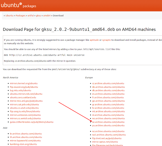The height and width of the screenshot is (146, 162).
Task: Choose the mirror.lupaworld.com/ubuntu mirror
Action: pyautogui.click(x=25, y=141)
